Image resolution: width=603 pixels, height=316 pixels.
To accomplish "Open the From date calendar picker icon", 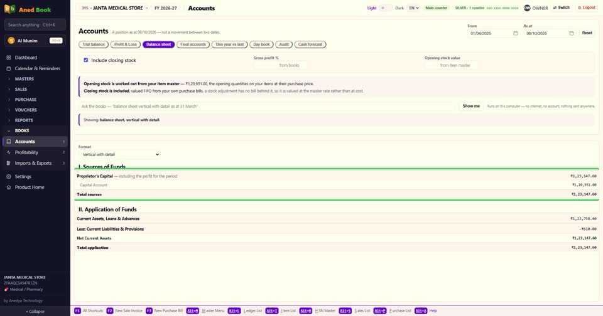I will 515,33.
